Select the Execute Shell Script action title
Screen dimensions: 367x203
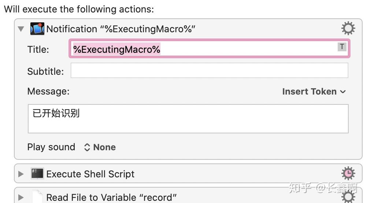click(x=90, y=174)
